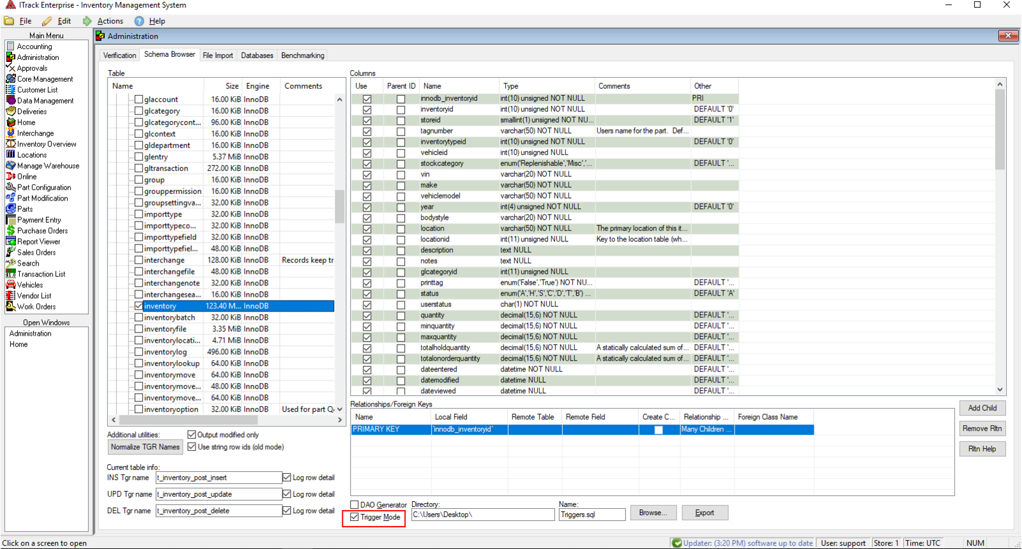Open Report Viewer
The image size is (1022, 549).
coord(38,242)
